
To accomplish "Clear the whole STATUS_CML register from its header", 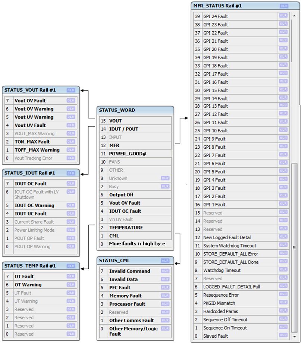I will (x=165, y=261).
